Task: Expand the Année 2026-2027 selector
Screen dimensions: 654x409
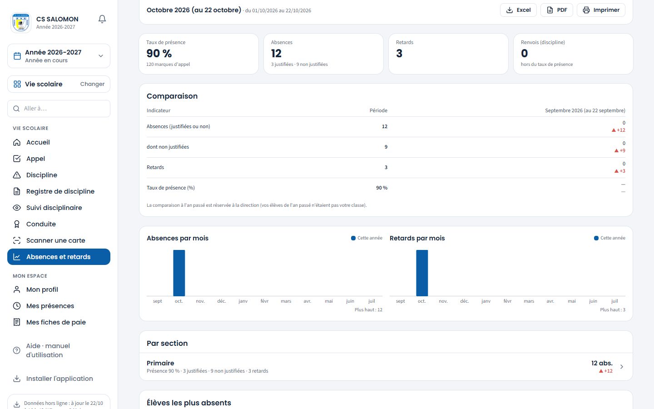Action: pyautogui.click(x=59, y=56)
